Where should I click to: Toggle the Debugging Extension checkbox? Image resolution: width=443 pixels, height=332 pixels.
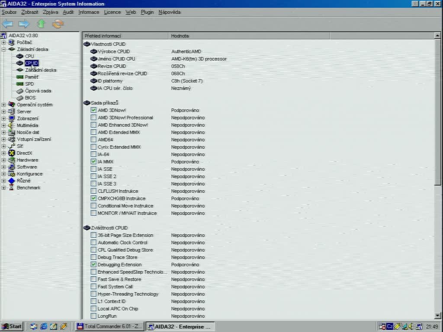point(93,265)
